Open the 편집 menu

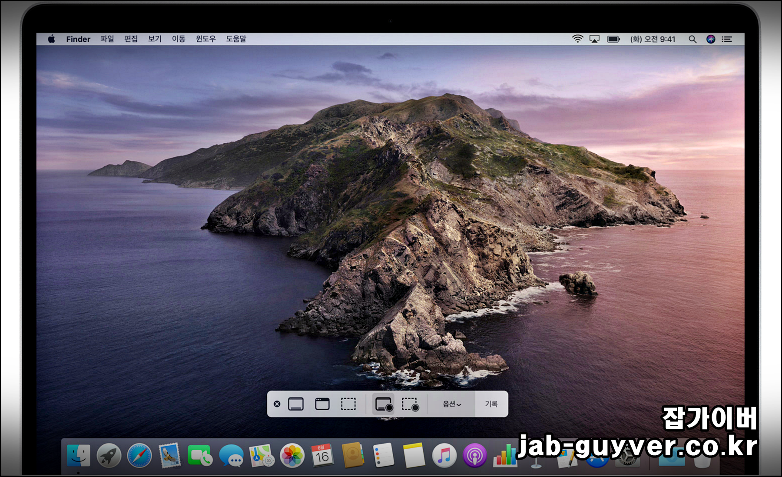[131, 39]
